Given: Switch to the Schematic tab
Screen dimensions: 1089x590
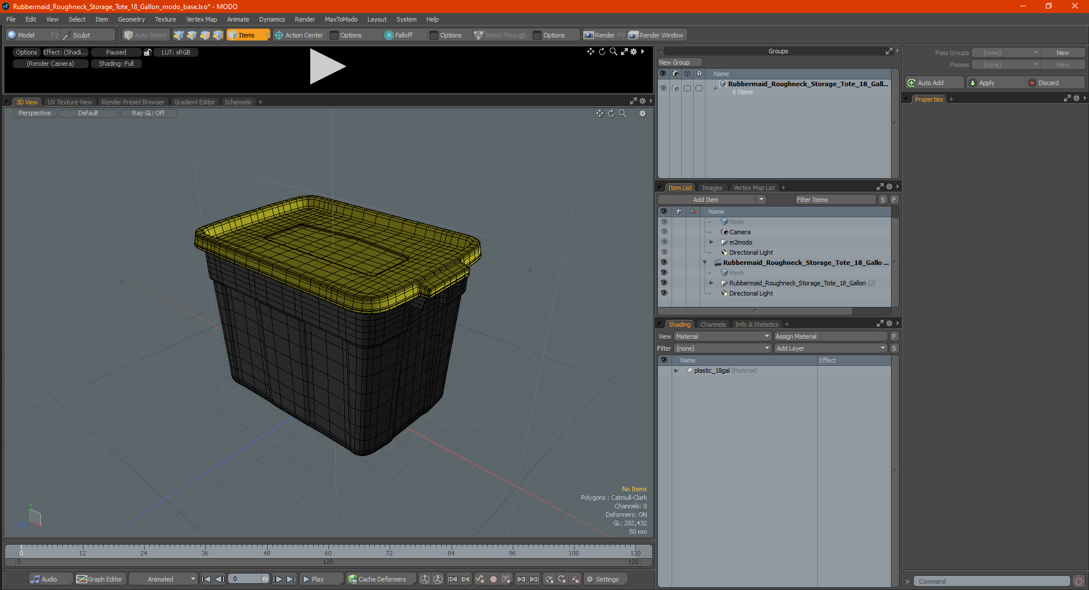Looking at the screenshot, I should coord(238,102).
